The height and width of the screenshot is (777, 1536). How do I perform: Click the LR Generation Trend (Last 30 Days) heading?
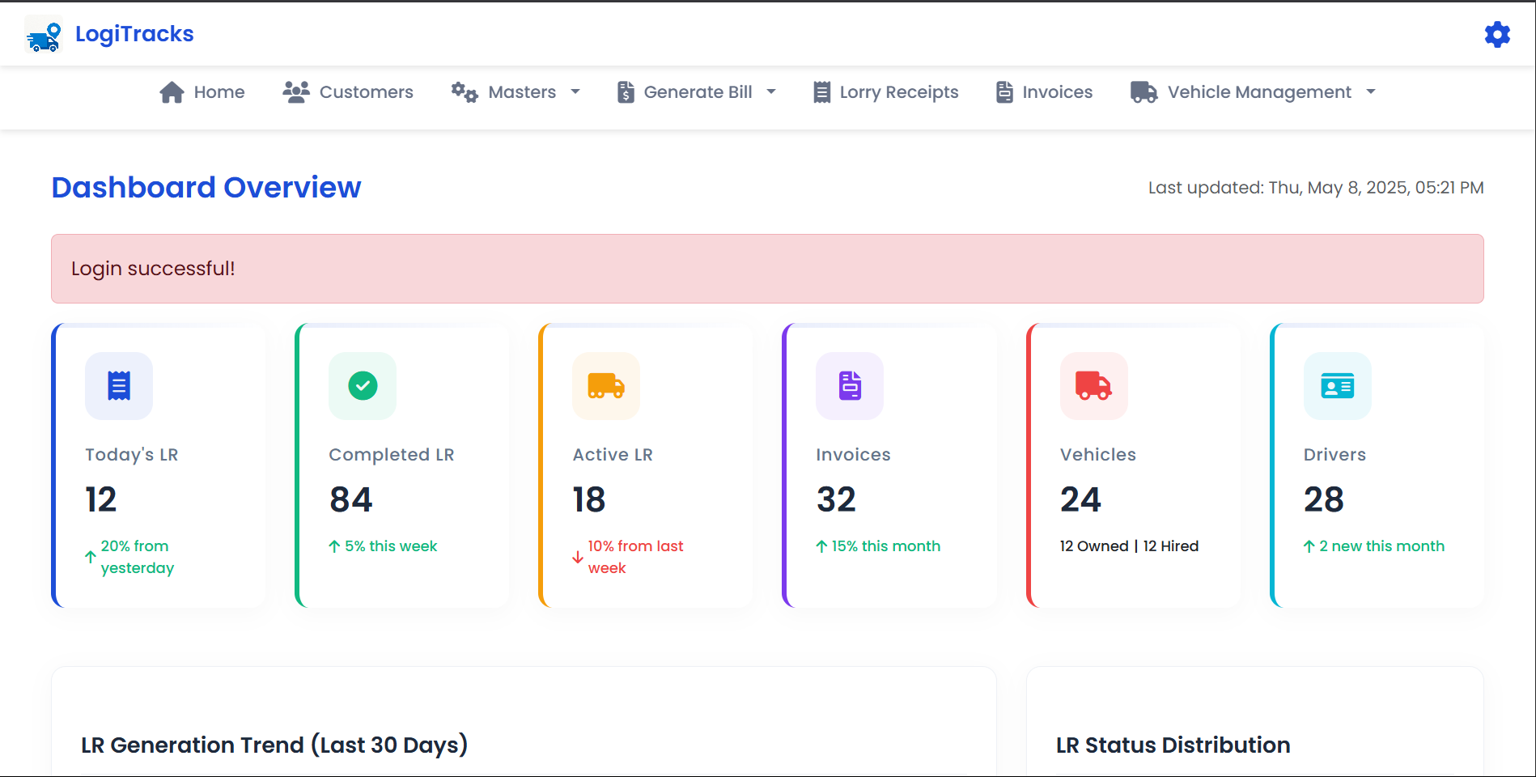tap(274, 745)
